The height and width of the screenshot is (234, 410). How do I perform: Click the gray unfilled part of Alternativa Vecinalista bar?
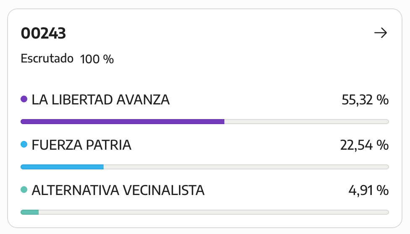[214, 212]
